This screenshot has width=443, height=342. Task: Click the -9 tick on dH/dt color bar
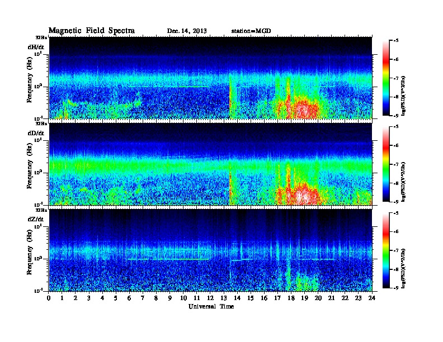coord(396,116)
